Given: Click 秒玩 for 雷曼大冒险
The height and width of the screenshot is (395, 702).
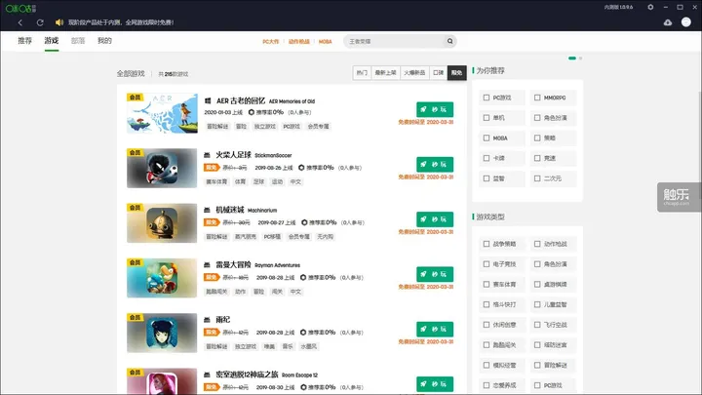Looking at the screenshot, I should 435,274.
